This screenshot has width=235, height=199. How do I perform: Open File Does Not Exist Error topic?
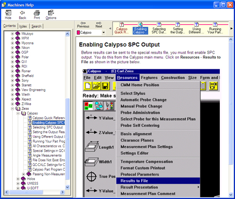point(49,160)
